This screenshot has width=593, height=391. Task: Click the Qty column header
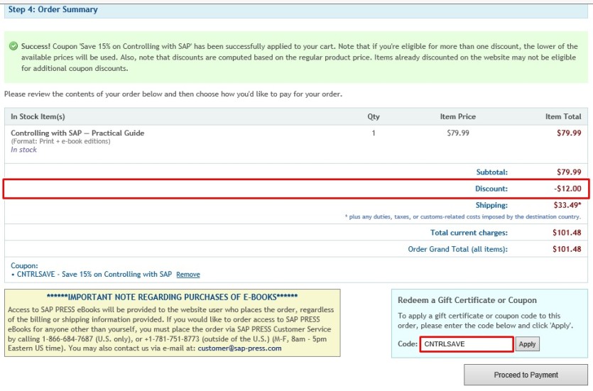click(x=374, y=117)
